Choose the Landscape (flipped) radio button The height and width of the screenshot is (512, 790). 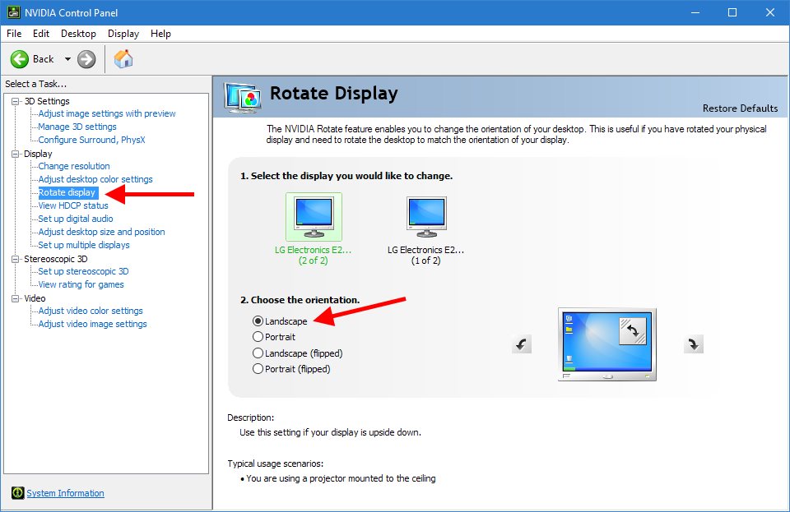point(258,353)
